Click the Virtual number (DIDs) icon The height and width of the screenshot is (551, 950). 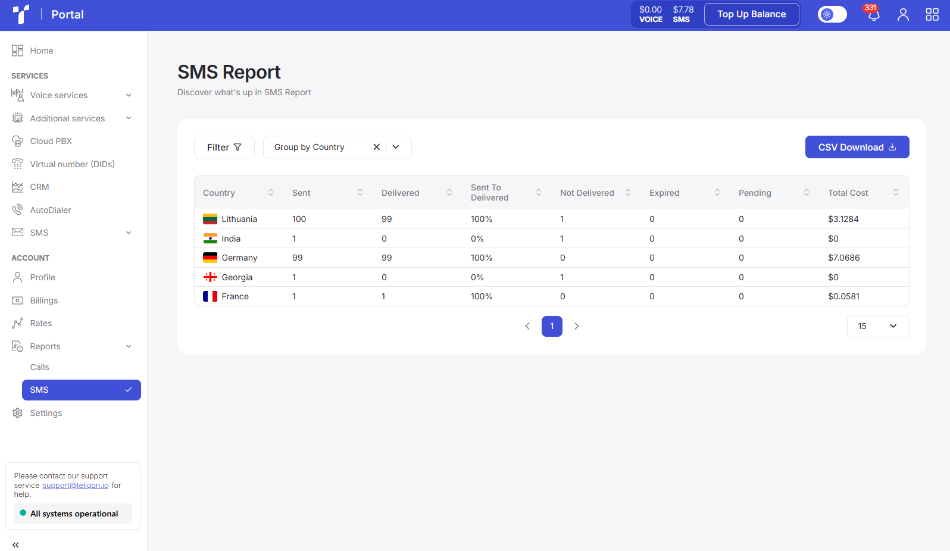pyautogui.click(x=17, y=164)
